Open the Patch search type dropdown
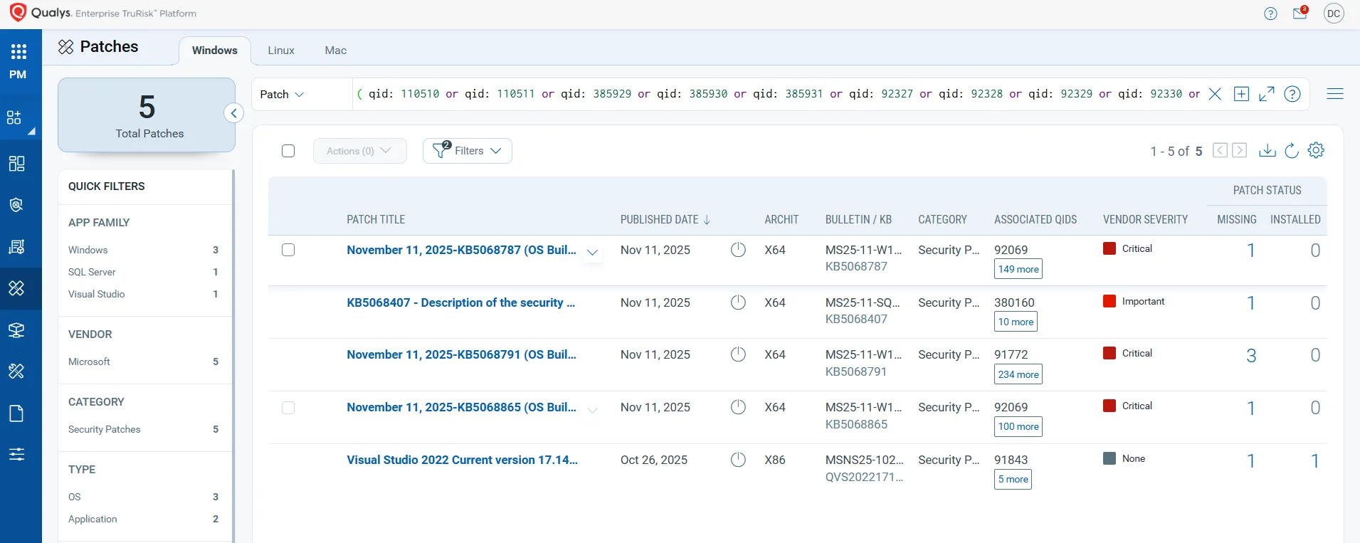The image size is (1360, 543). click(x=282, y=94)
